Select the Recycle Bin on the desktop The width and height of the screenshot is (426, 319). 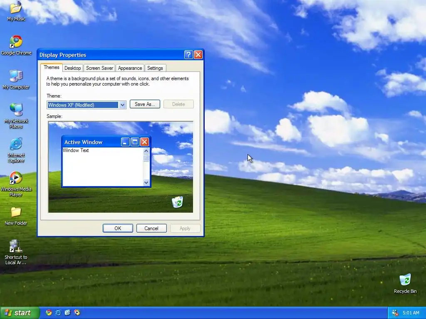[x=405, y=283]
